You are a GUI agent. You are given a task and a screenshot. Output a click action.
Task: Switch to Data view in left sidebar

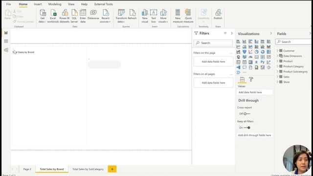pos(6,41)
